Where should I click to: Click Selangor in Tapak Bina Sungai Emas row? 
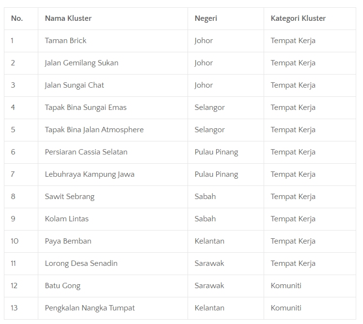tap(209, 108)
